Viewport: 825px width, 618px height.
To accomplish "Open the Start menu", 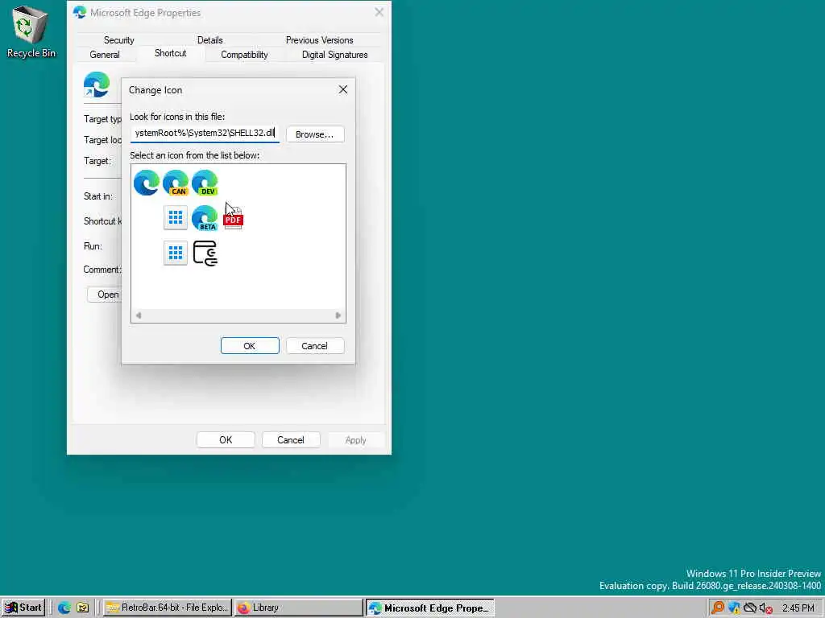I will pos(23,608).
